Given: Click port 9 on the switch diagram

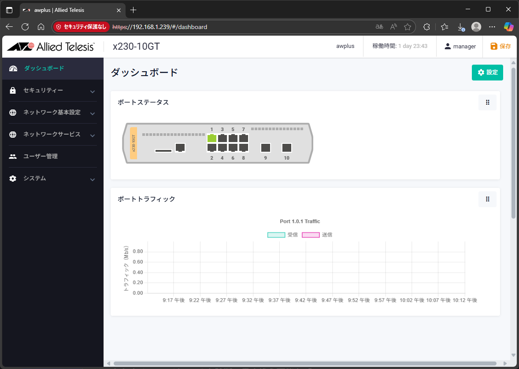Looking at the screenshot, I should point(266,147).
